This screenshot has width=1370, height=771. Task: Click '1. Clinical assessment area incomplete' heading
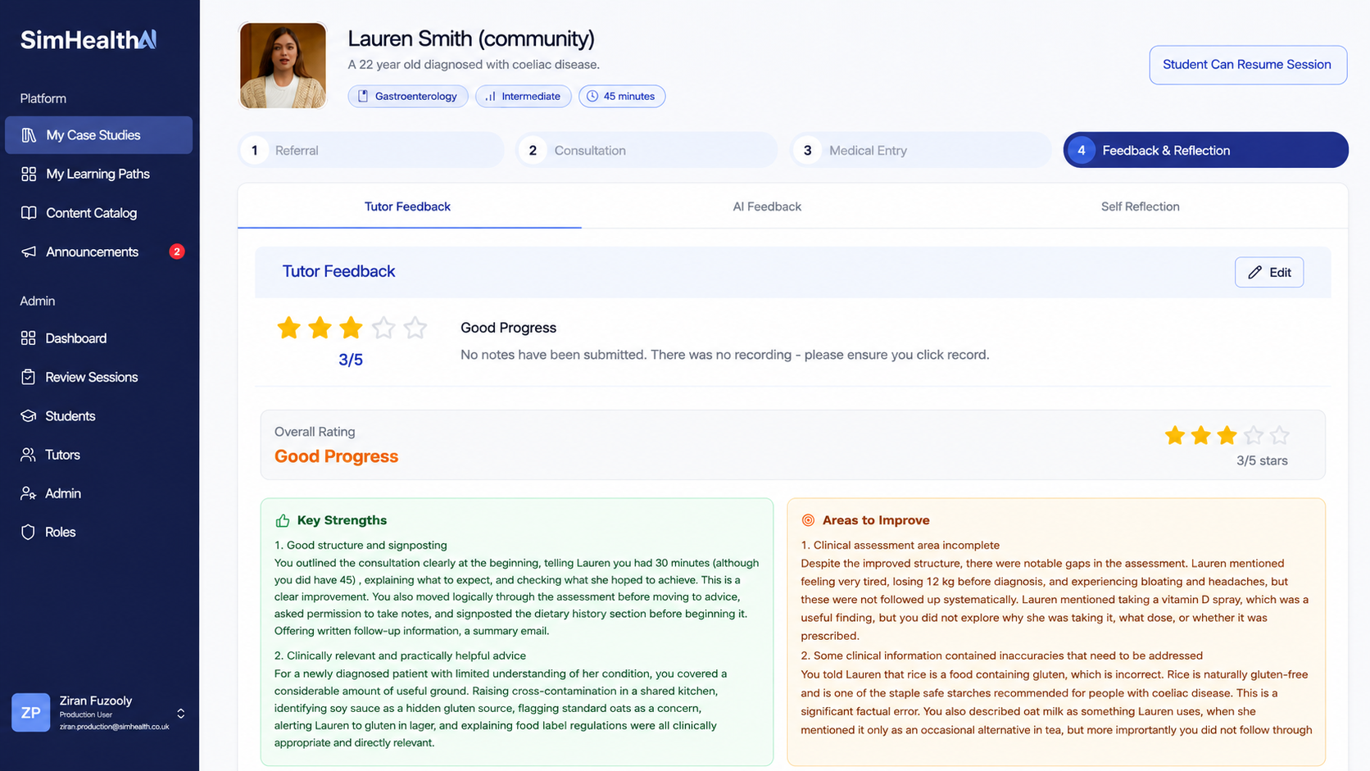pyautogui.click(x=900, y=546)
